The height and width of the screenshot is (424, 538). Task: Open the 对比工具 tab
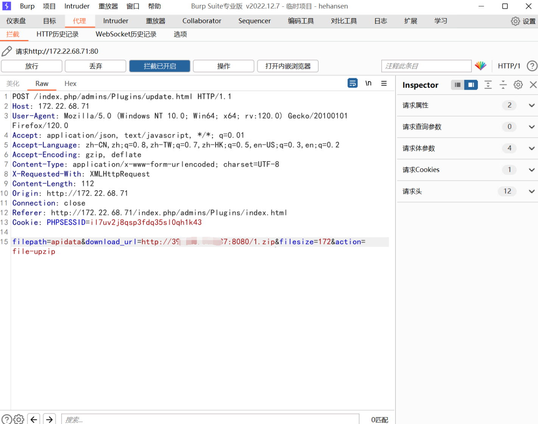(x=344, y=21)
